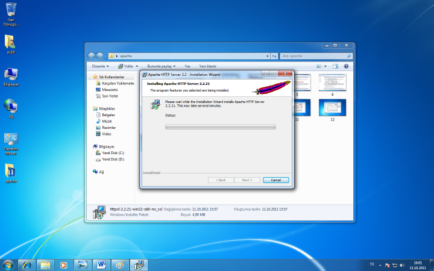Launch Windows Media Player from the taskbar

pos(63,264)
